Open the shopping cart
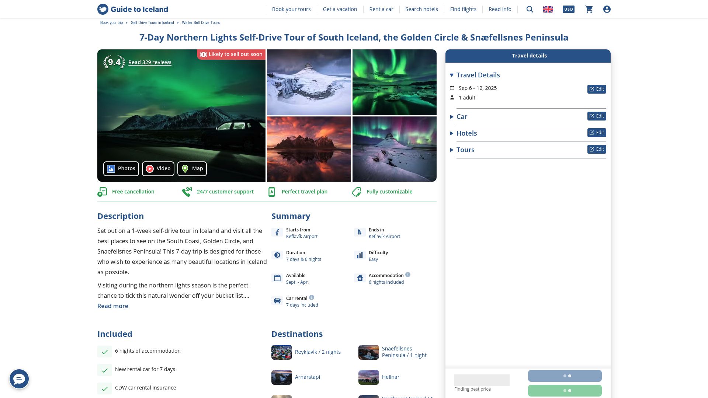The image size is (708, 398). 589,9
